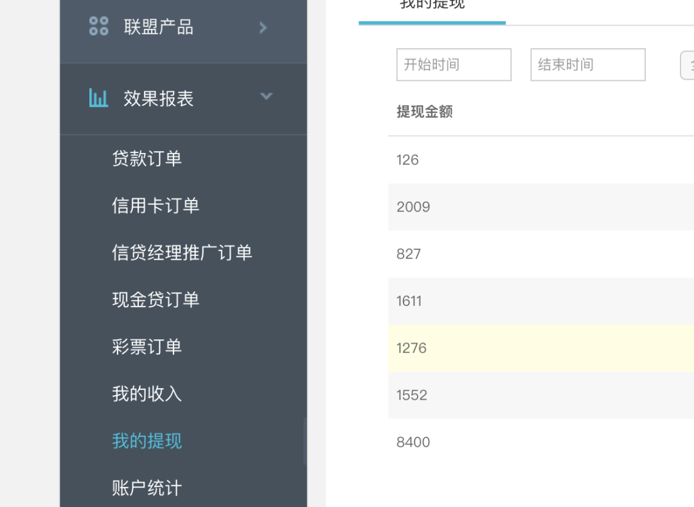Go to 信贷经理推广订单 page
The height and width of the screenshot is (507, 694).
(x=182, y=253)
